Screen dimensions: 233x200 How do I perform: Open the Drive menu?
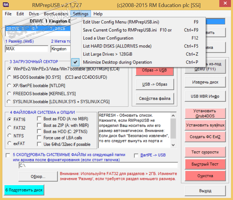click(x=34, y=14)
